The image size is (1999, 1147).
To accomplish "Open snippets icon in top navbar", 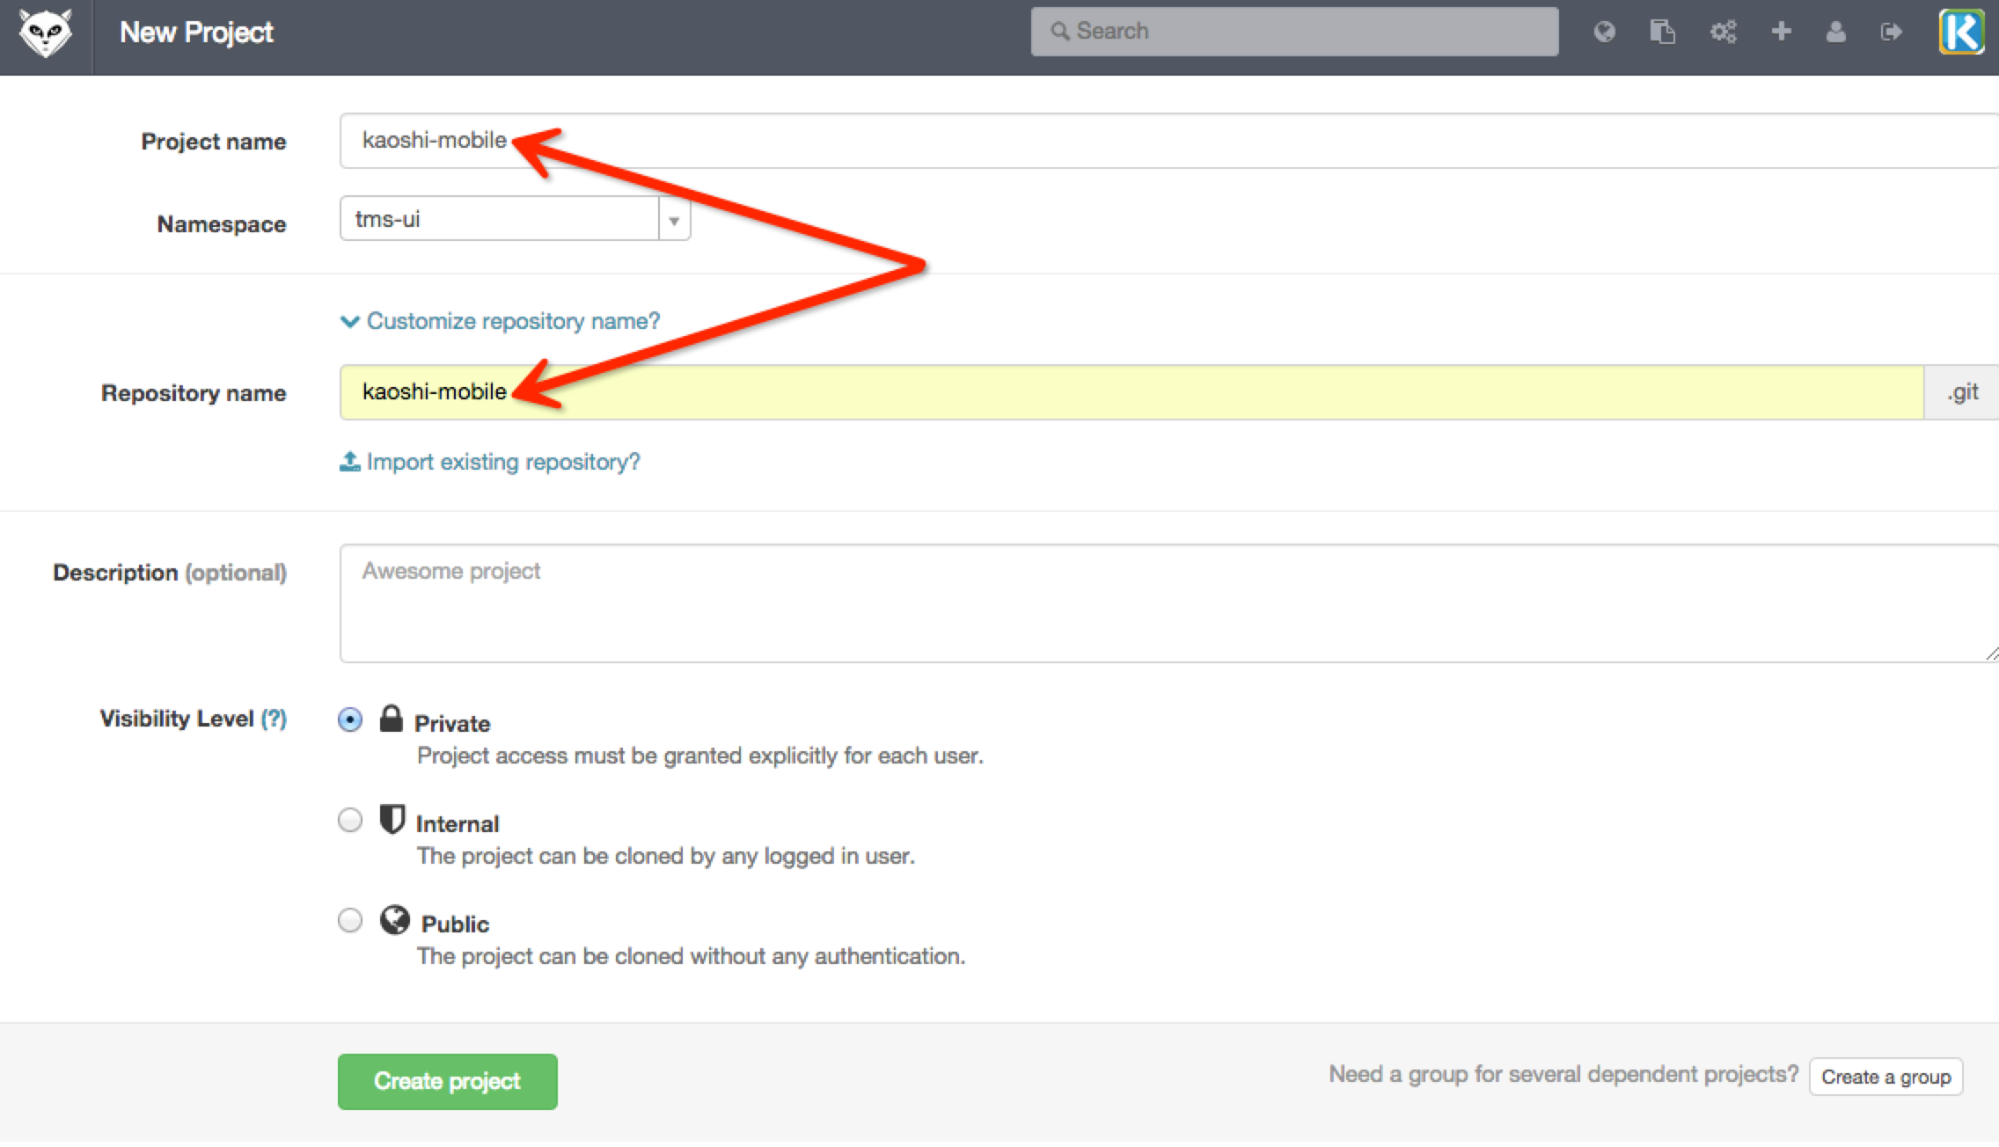I will 1662,33.
